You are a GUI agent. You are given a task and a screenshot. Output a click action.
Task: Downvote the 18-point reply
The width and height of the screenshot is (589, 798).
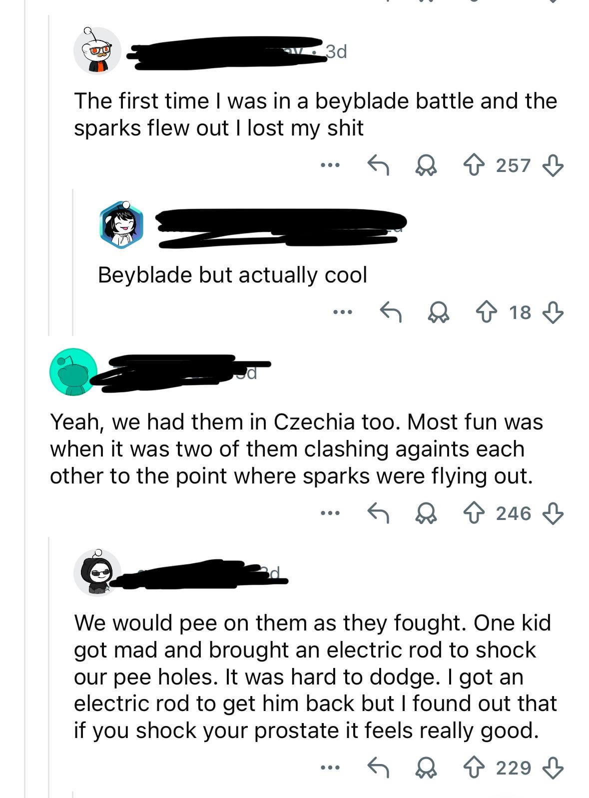pos(553,312)
